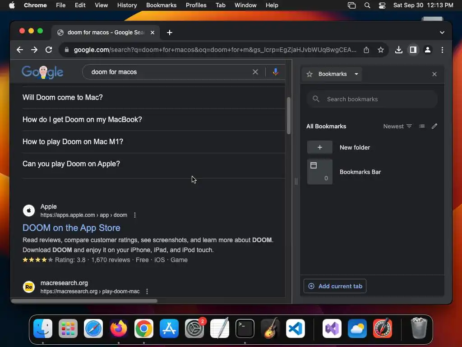Toggle the side panel button
The width and height of the screenshot is (462, 347).
coord(413,50)
